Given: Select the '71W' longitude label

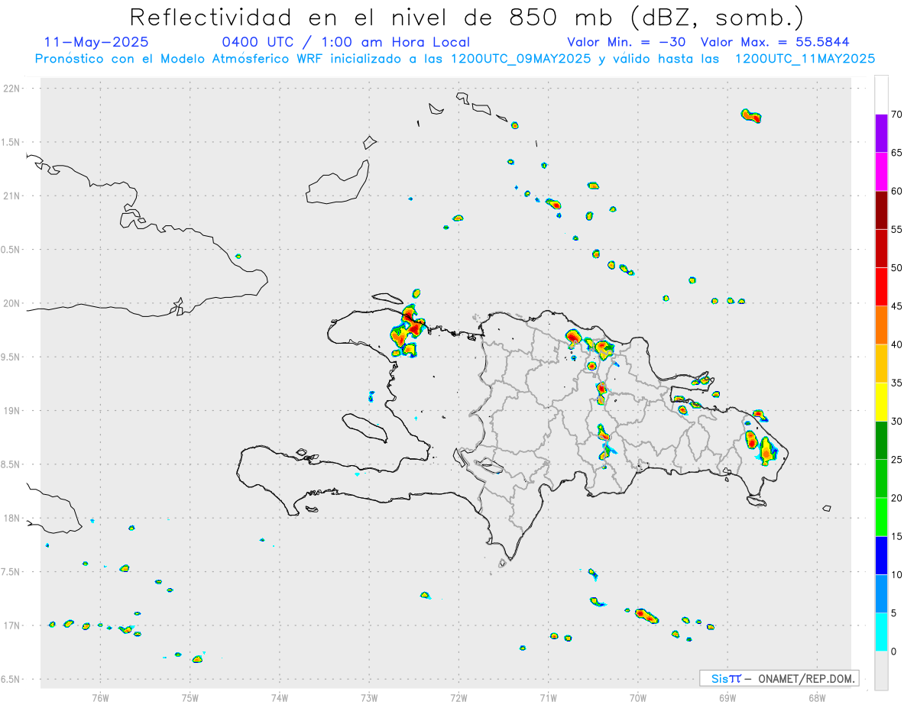Looking at the screenshot, I should pyautogui.click(x=548, y=697).
